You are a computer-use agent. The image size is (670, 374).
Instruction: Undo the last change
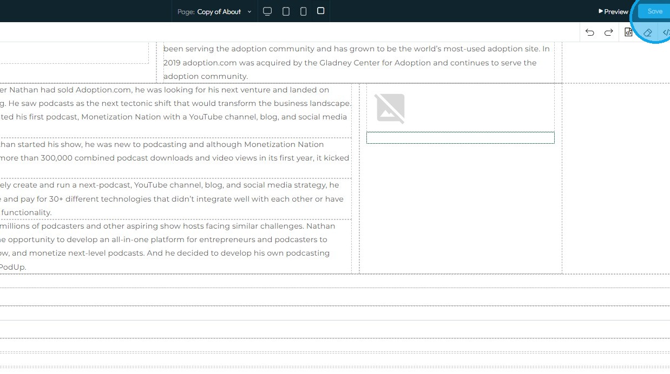[589, 32]
